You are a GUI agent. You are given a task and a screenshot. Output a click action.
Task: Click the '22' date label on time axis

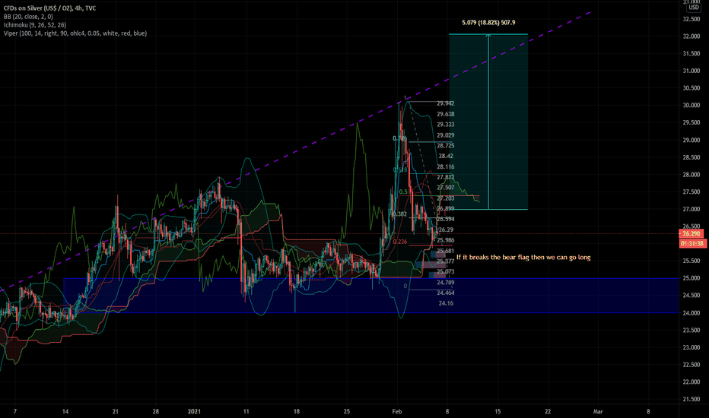click(x=548, y=412)
